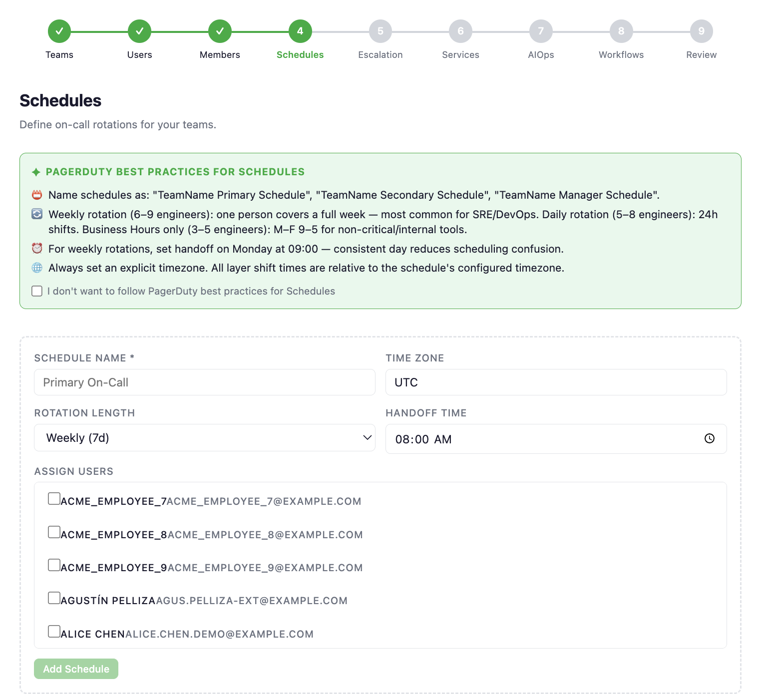Click the AIOps step label

(x=541, y=55)
